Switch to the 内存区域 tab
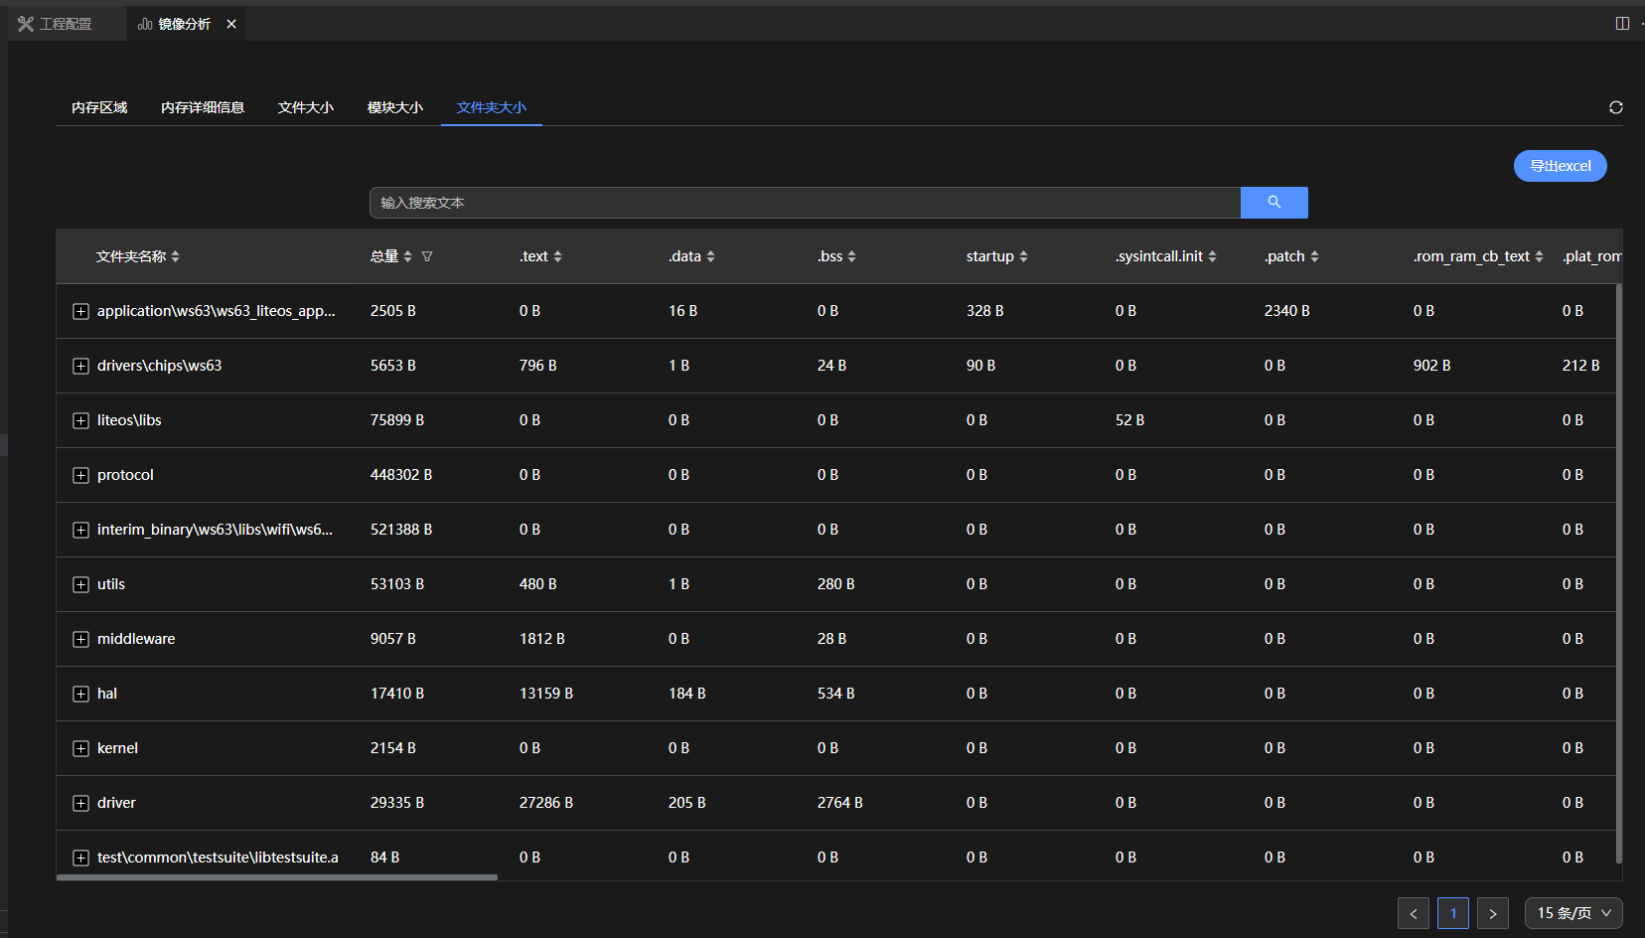Screen dimensions: 1645x938 pos(99,107)
